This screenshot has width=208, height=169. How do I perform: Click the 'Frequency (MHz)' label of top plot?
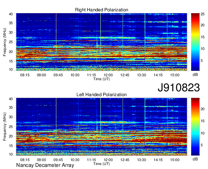coord(5,42)
